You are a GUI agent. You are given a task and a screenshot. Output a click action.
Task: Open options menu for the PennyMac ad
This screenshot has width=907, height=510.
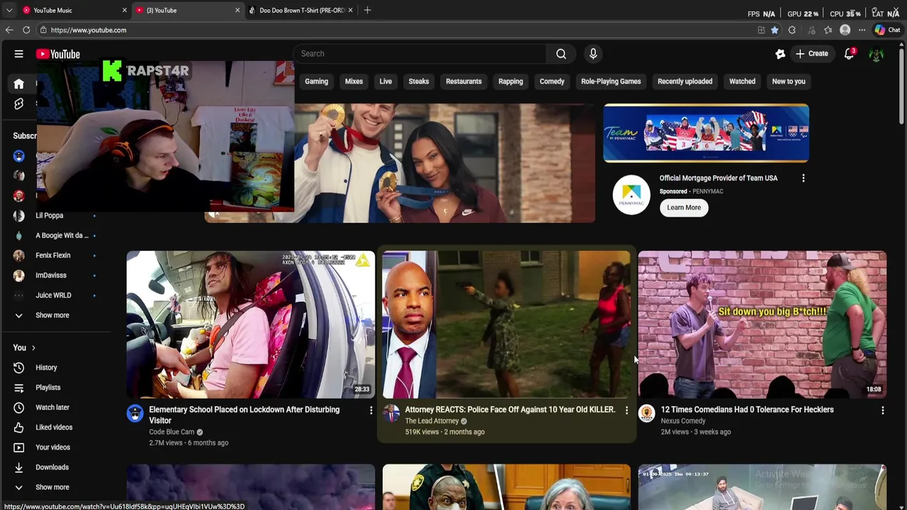[x=803, y=178]
